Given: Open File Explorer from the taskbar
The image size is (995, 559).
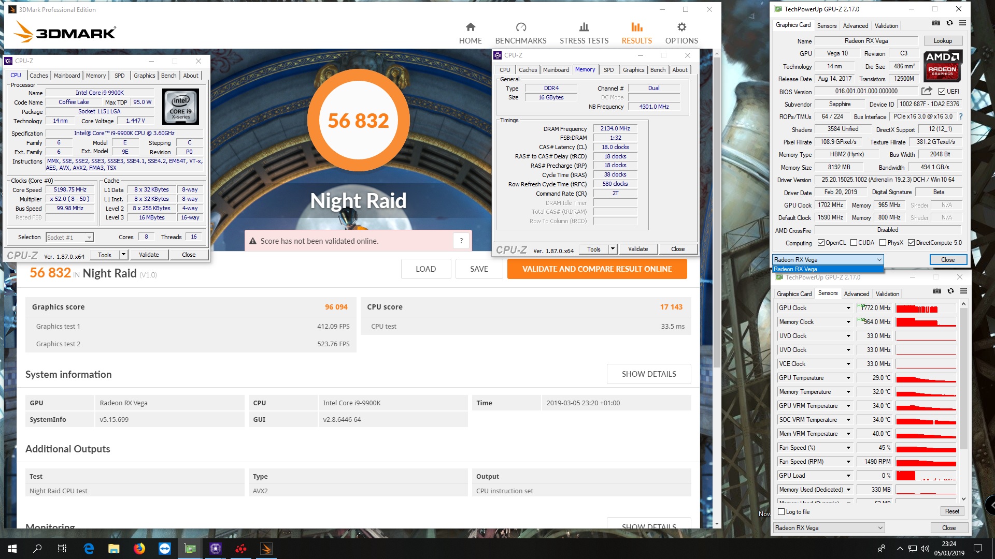Looking at the screenshot, I should point(114,549).
